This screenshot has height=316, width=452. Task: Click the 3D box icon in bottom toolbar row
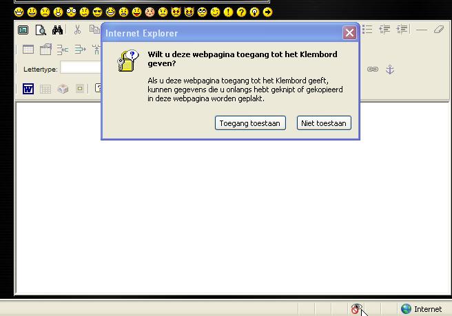63,89
